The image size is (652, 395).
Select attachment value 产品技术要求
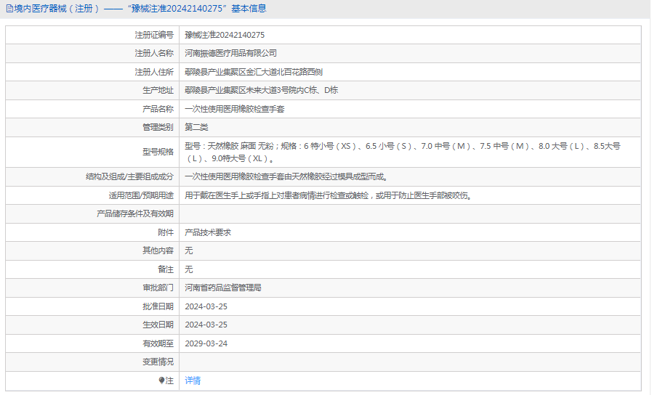click(x=207, y=232)
